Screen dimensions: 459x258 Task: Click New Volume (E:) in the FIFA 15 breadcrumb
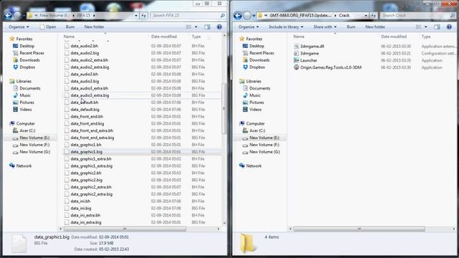tap(55, 16)
